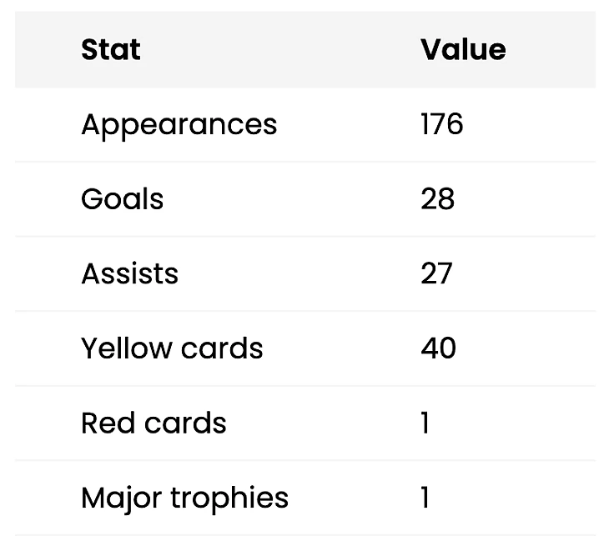Viewport: 609px width, 536px height.
Task: Select the Assists row label
Action: coord(129,273)
